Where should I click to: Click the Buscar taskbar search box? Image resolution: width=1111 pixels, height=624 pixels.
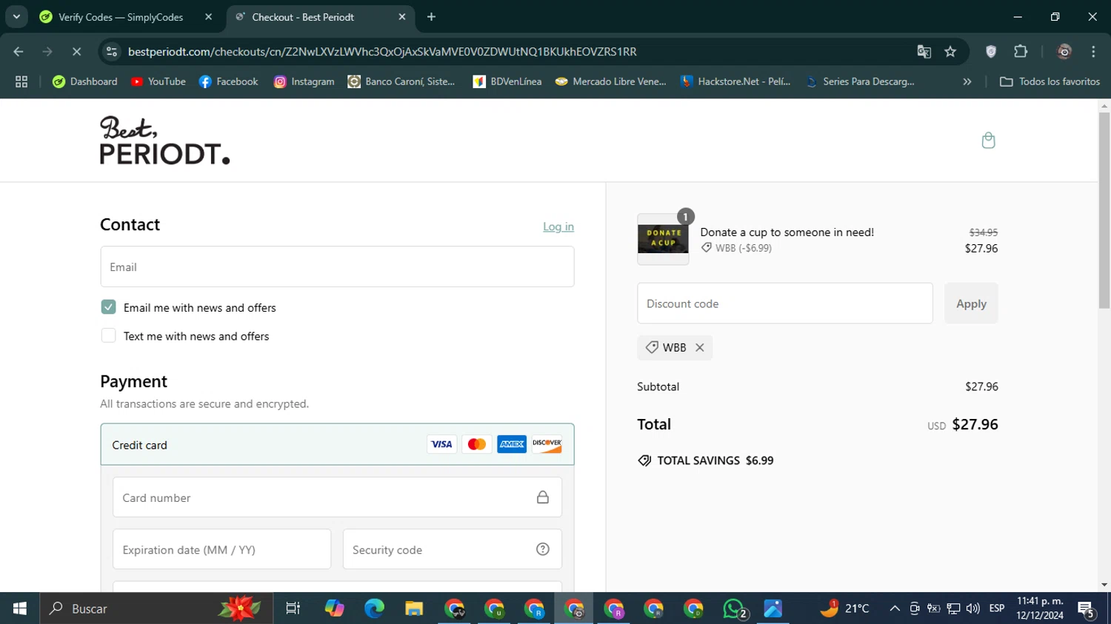point(156,608)
